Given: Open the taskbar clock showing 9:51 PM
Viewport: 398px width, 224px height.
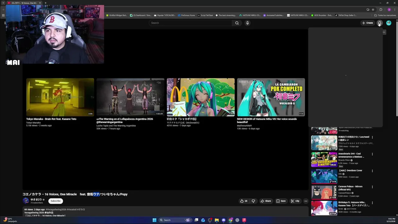Looking at the screenshot, I should point(391,220).
